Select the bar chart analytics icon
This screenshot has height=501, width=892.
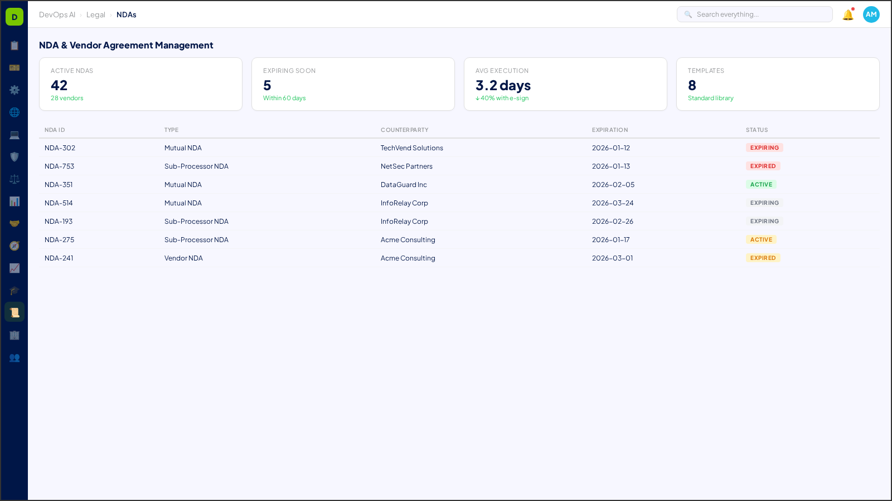click(14, 201)
